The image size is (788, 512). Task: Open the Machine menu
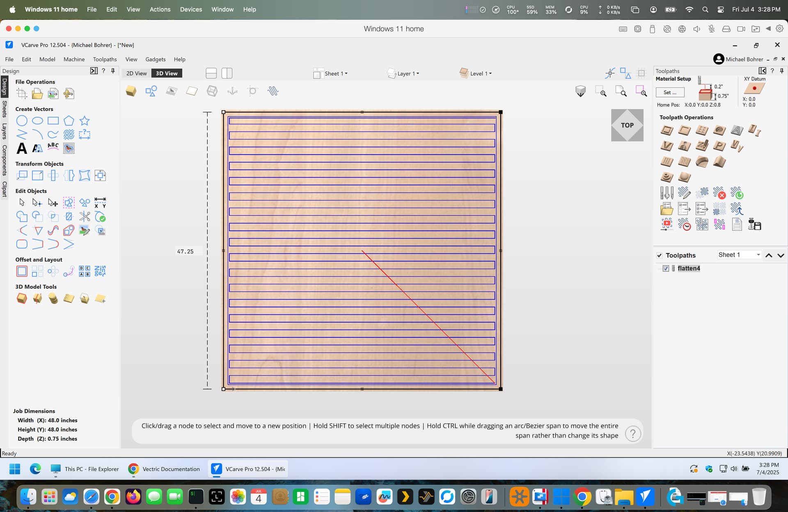(x=74, y=59)
